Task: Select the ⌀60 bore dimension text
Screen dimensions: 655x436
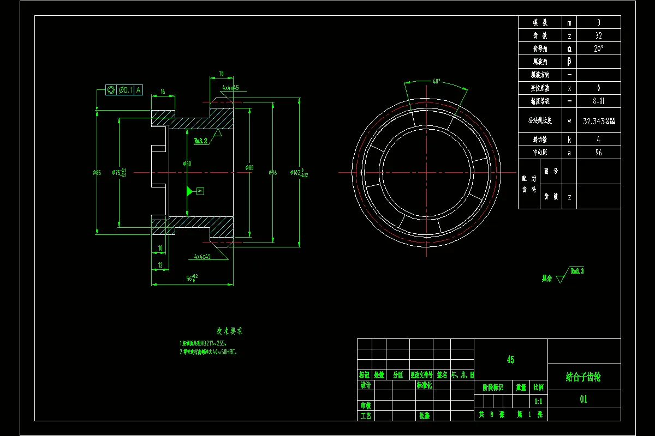Action: (x=187, y=163)
